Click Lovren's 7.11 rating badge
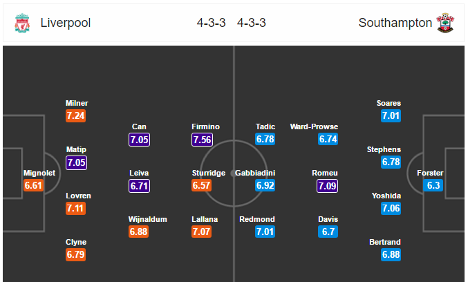 click(x=76, y=209)
